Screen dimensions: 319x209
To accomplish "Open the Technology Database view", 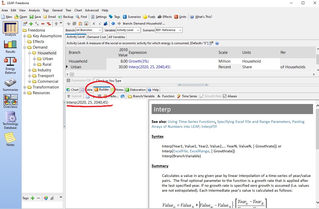I will pyautogui.click(x=11, y=120).
